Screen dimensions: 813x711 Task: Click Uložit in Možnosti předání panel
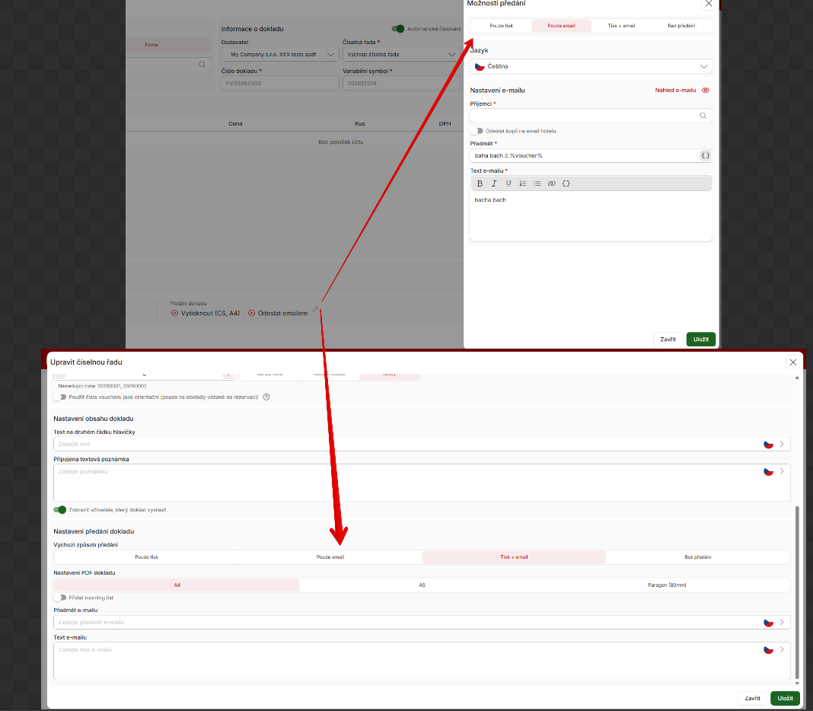click(x=701, y=340)
